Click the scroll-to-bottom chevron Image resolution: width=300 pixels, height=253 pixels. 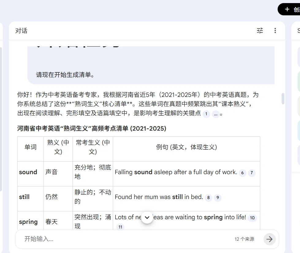[x=147, y=217]
